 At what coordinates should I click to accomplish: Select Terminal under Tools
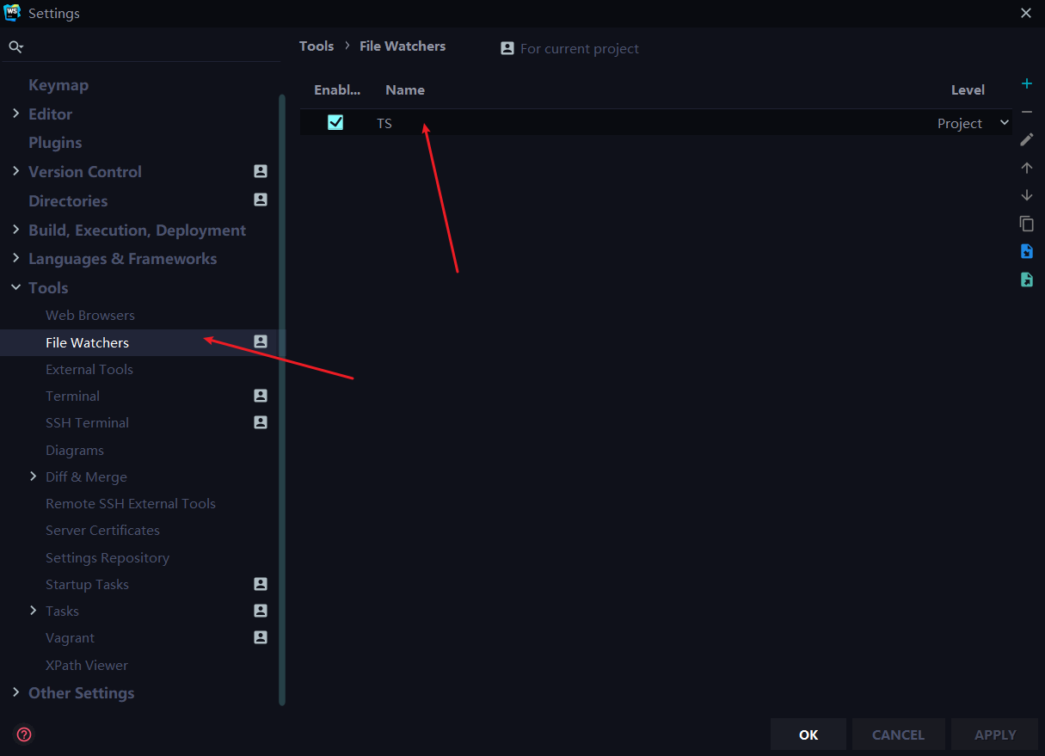pos(72,396)
